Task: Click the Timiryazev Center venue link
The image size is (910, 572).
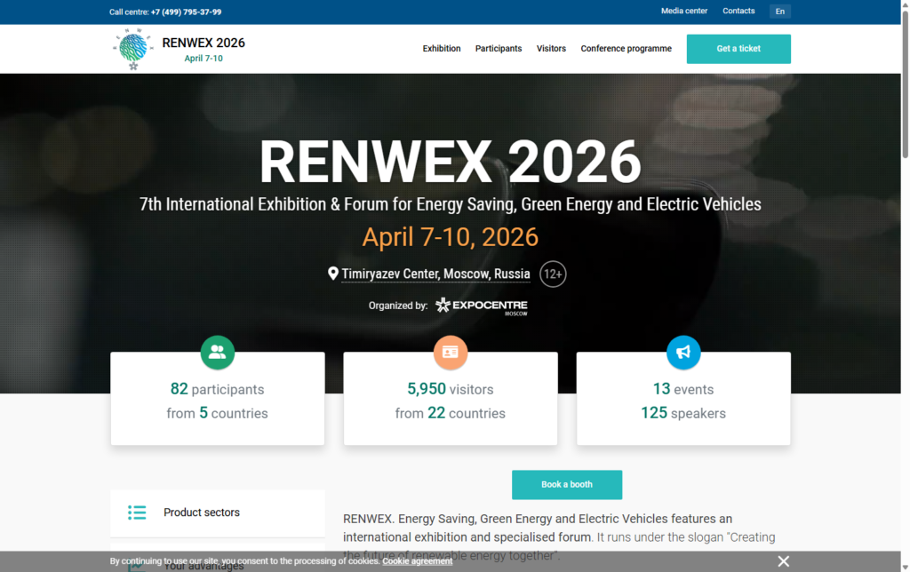Action: [435, 274]
